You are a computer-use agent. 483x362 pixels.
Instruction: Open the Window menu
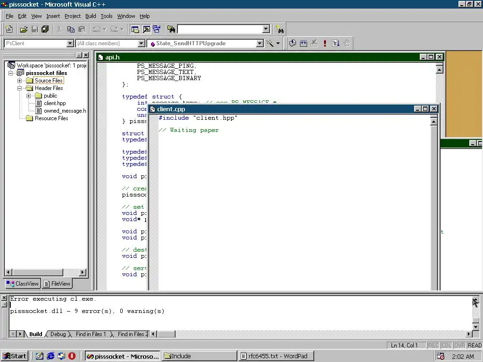(x=126, y=16)
